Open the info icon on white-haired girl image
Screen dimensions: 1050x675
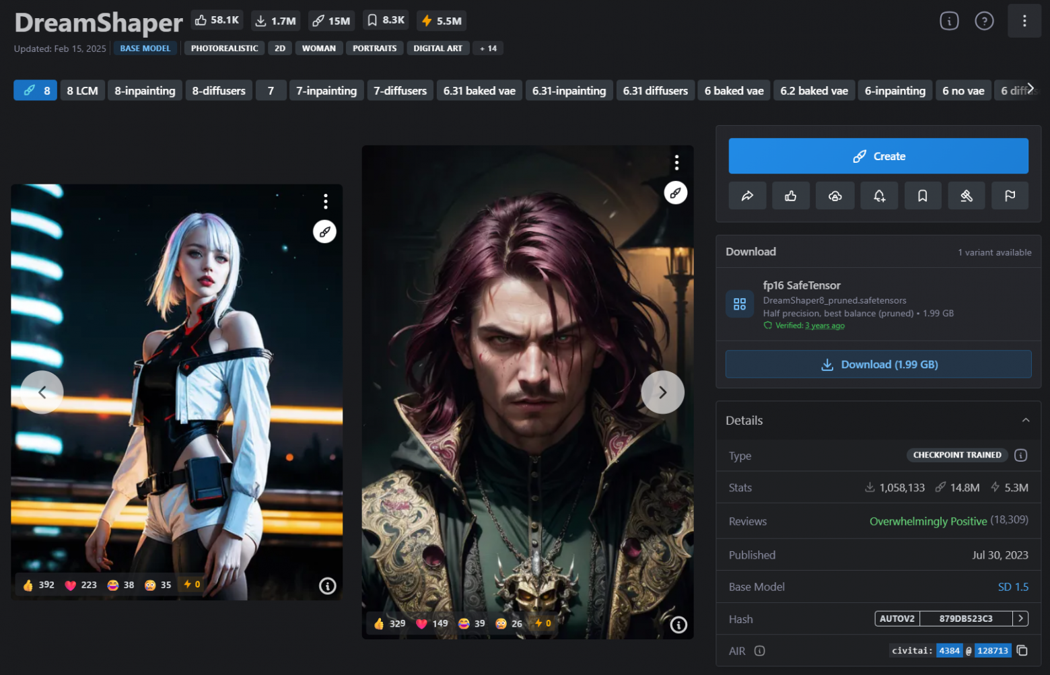point(328,586)
